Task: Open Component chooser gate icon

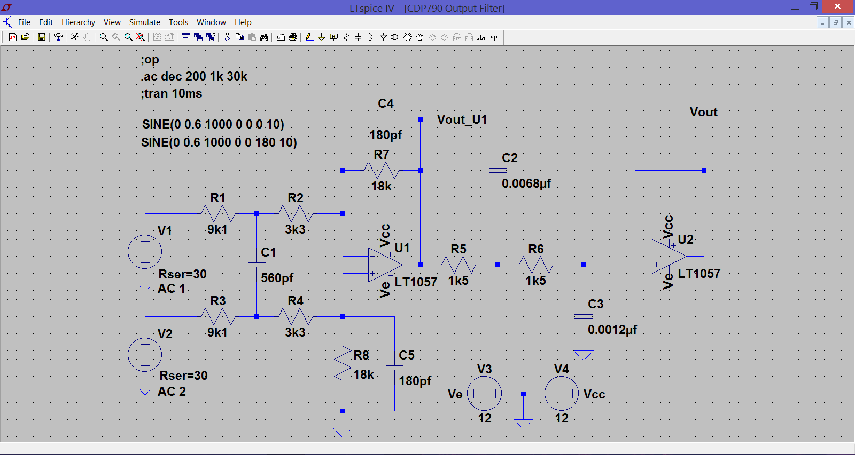Action: (x=395, y=37)
